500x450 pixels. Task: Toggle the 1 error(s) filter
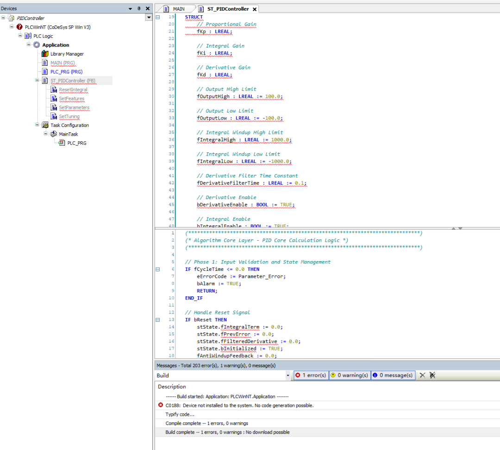pos(311,375)
